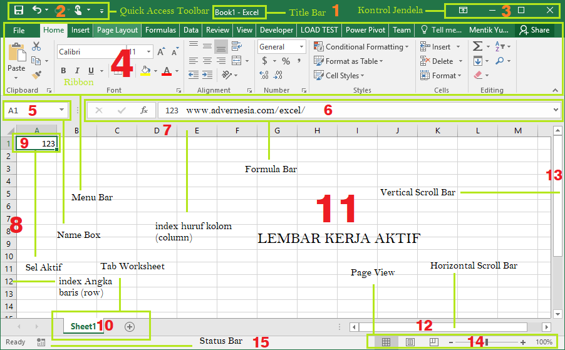Open Format as Table dropdown
565x350 pixels.
coord(348,61)
